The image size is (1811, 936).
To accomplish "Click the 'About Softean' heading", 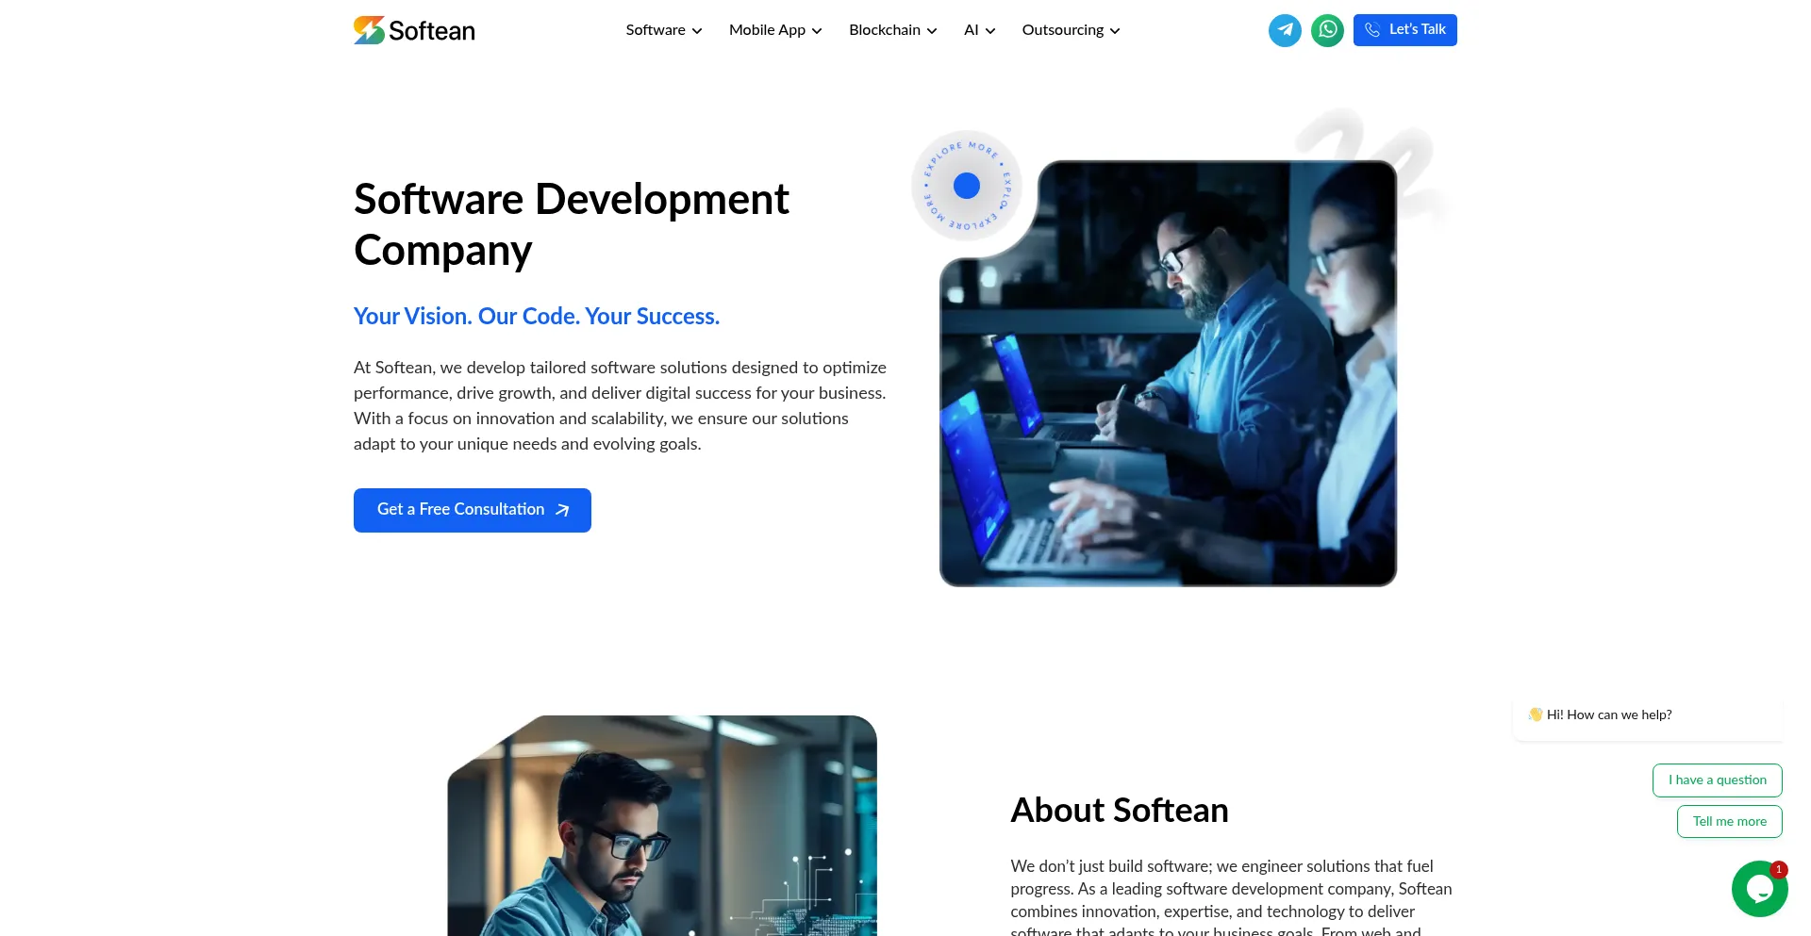I will (x=1119, y=811).
